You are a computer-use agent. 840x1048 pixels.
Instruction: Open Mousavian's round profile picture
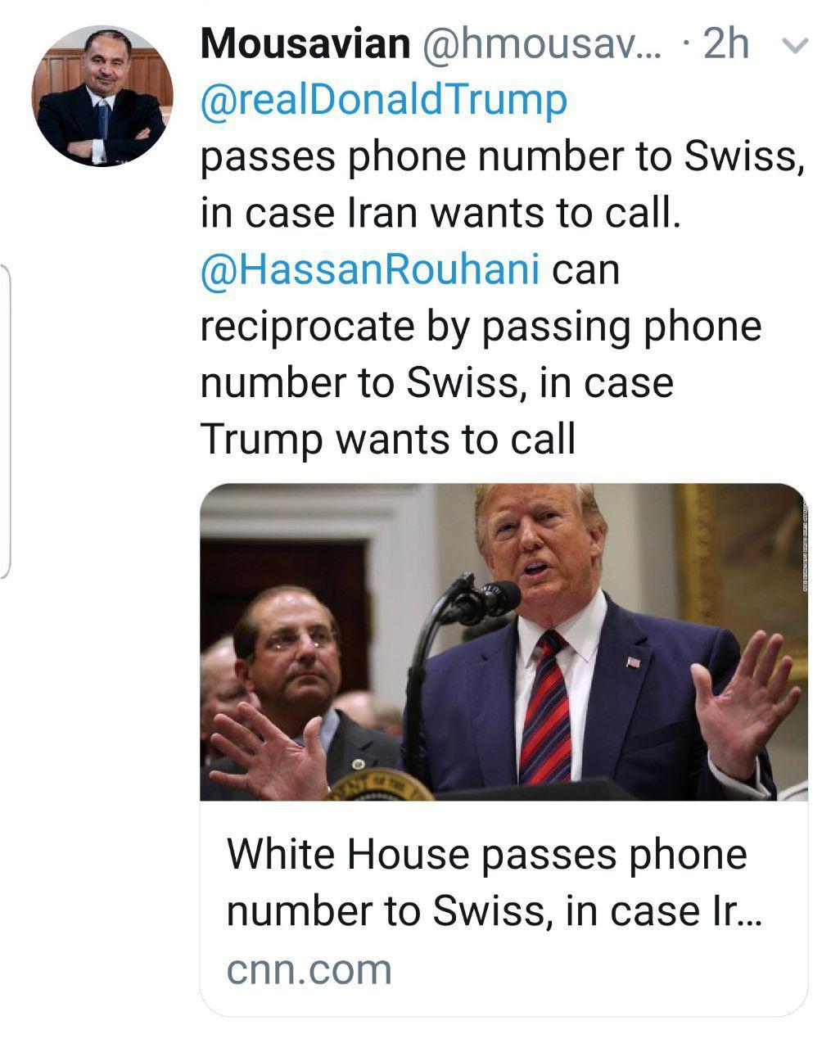click(x=102, y=96)
